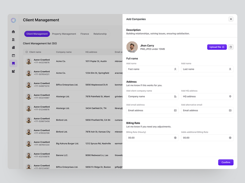Click the First name input field
This screenshot has height=183, width=245.
click(x=150, y=69)
